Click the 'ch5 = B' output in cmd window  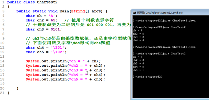coord(138,70)
